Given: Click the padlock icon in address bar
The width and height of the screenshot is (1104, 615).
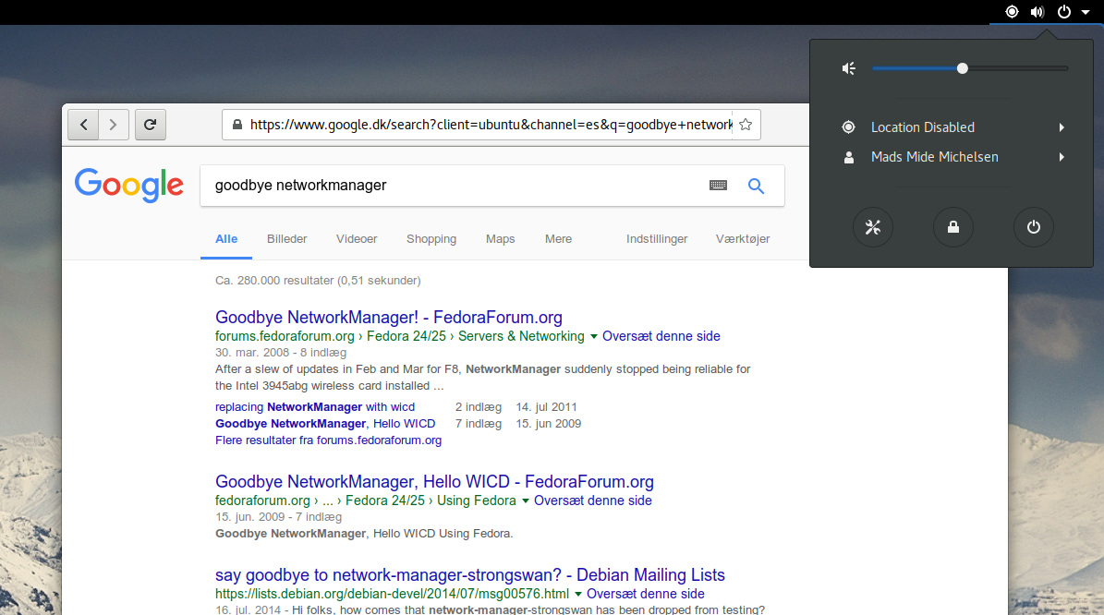Looking at the screenshot, I should (x=237, y=125).
